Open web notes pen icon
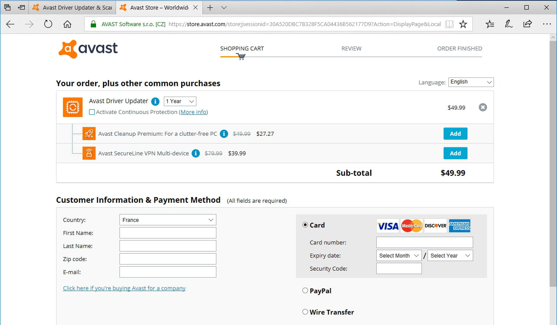557x325 pixels. 508,24
